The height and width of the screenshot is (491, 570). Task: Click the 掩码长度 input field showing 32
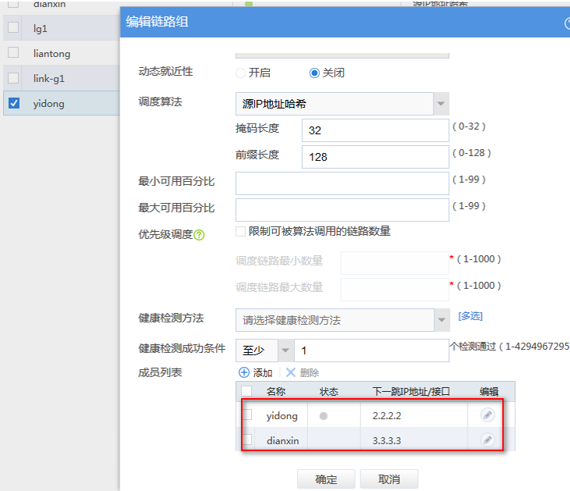pos(375,130)
